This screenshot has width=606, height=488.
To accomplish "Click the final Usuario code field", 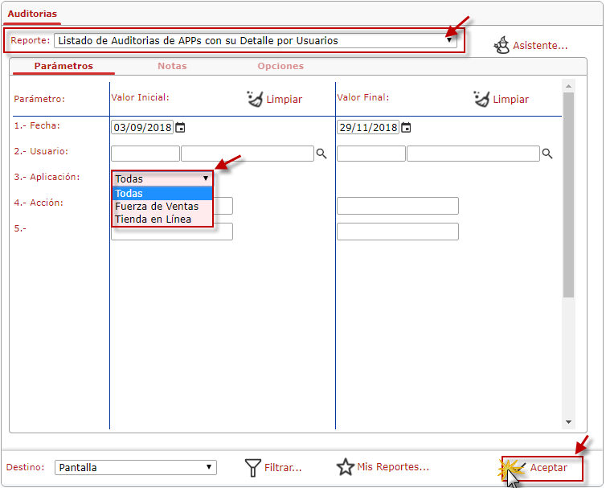I will coord(371,154).
